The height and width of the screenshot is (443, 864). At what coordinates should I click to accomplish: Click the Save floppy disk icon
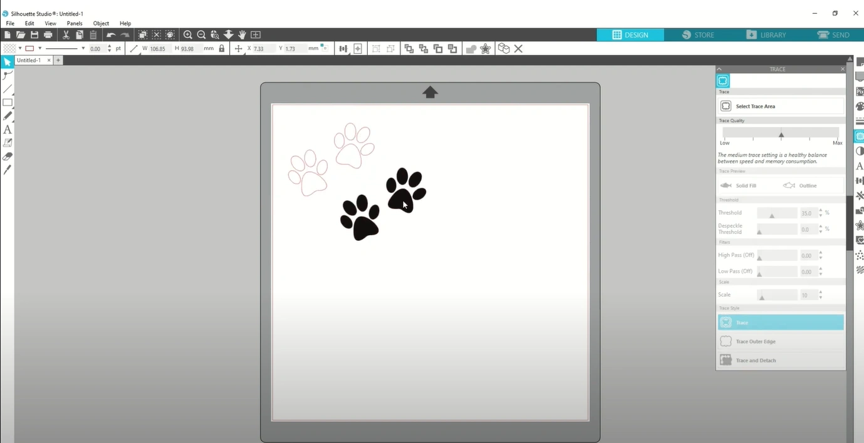tap(34, 35)
